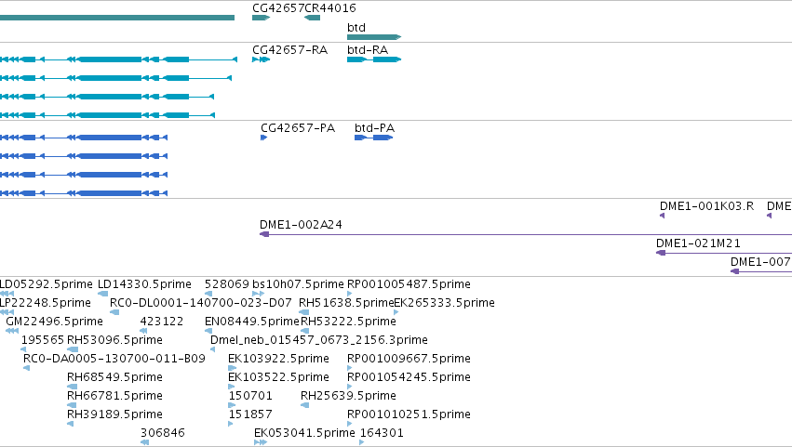Open the RH51638.5prime EST label
792x447 pixels.
pyautogui.click(x=346, y=303)
